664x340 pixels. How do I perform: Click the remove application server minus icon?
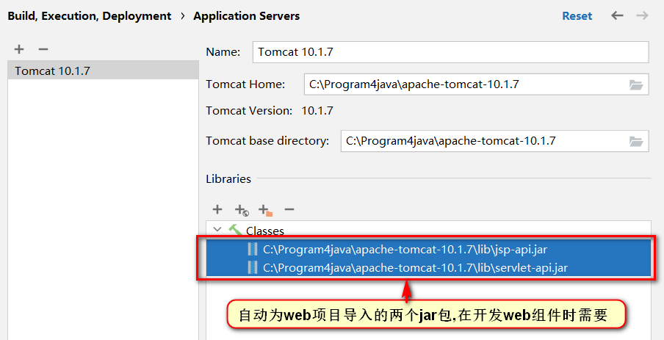43,49
